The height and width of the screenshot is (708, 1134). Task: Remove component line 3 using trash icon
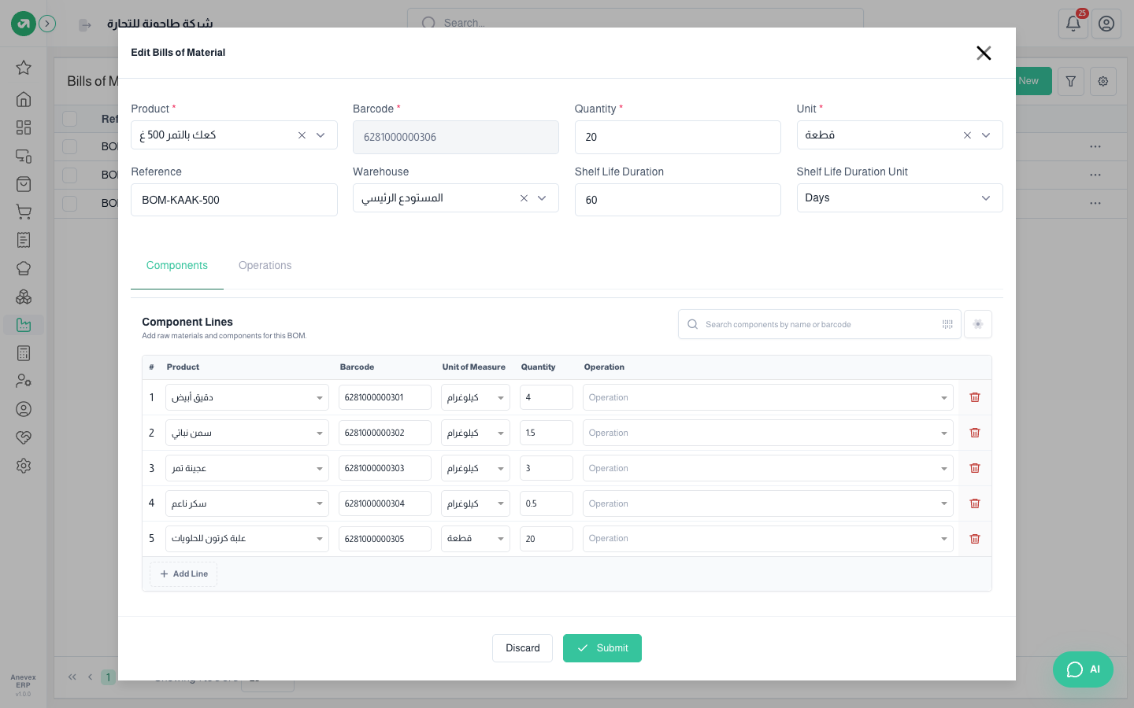click(x=975, y=468)
